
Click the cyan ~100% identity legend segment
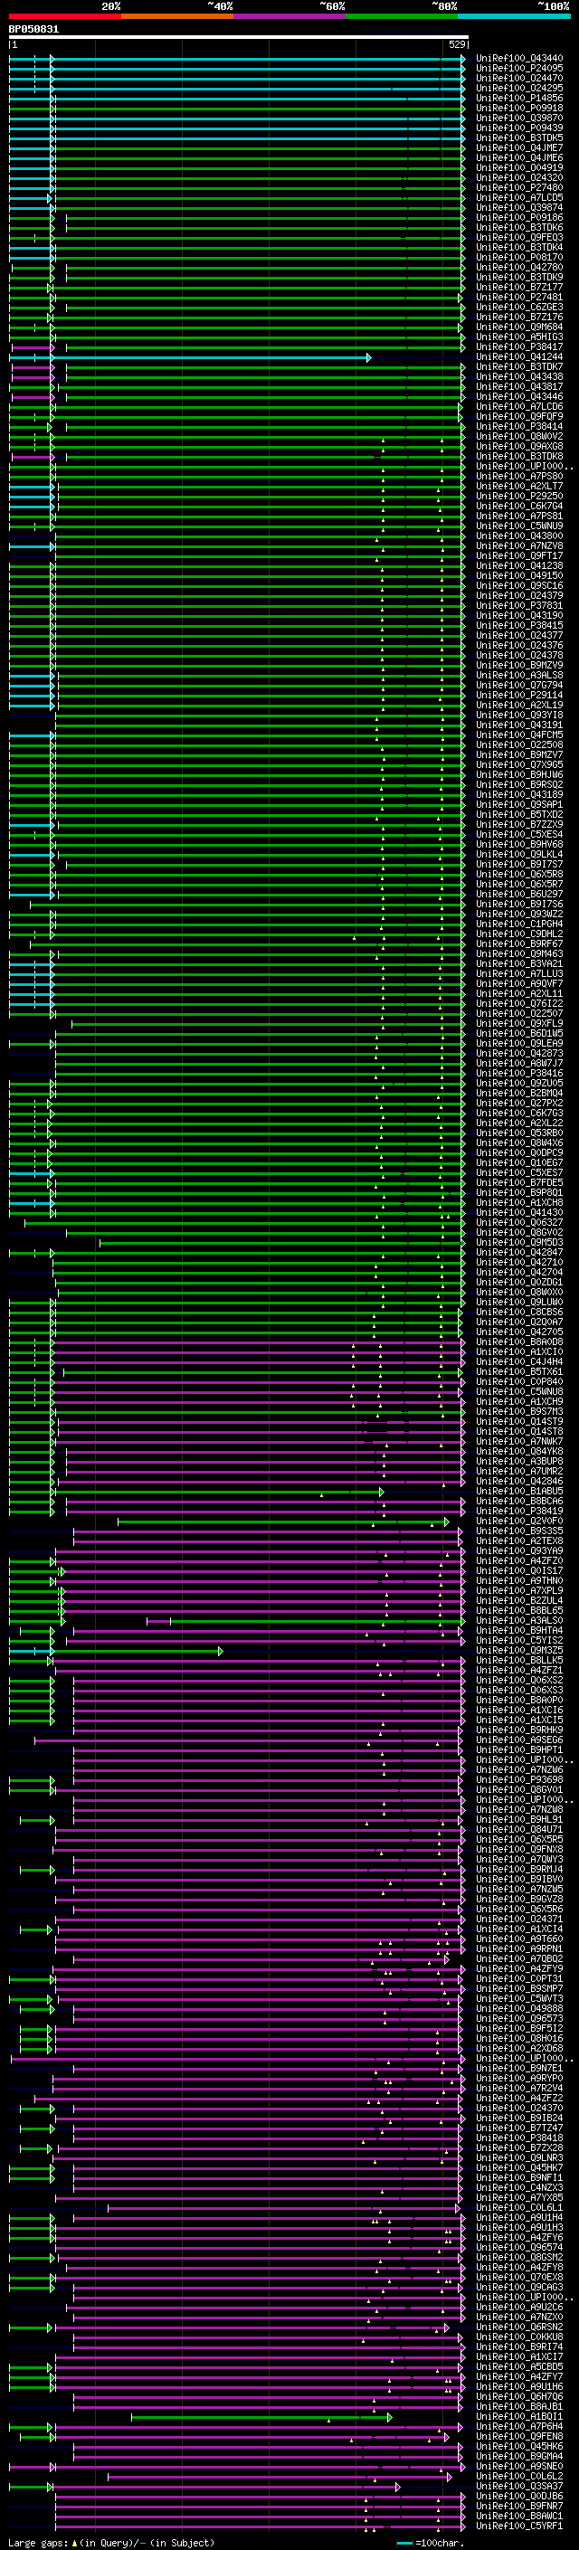[x=514, y=16]
